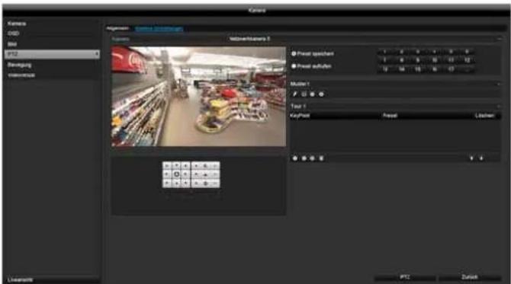Choose preset number 14
The height and width of the screenshot is (284, 511).
coord(401,69)
